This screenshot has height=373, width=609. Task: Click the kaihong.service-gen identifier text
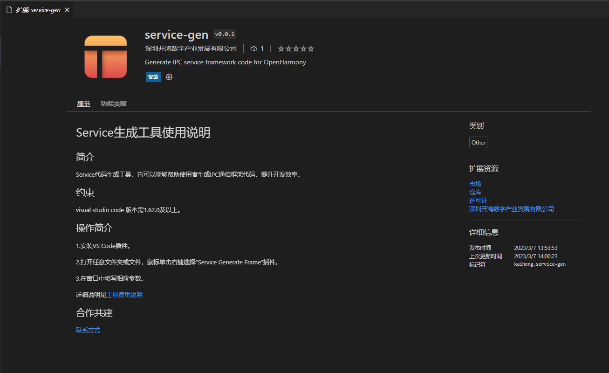click(540, 264)
